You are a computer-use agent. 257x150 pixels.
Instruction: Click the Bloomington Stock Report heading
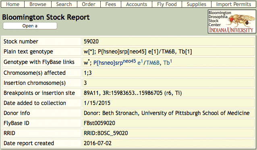click(x=46, y=17)
